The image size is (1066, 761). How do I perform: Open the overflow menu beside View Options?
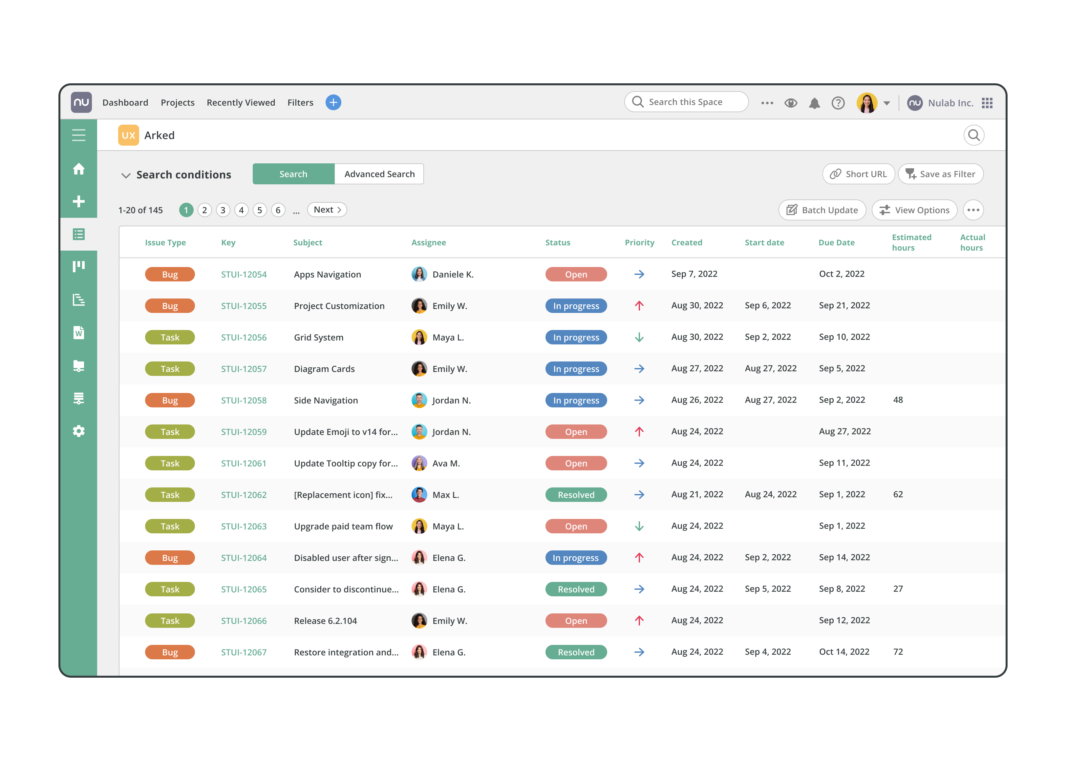pyautogui.click(x=973, y=210)
